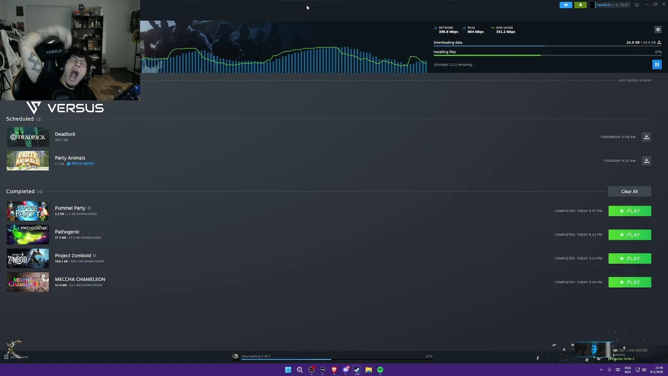This screenshot has height=376, width=668.
Task: Play Pummel Party
Action: [x=630, y=211]
